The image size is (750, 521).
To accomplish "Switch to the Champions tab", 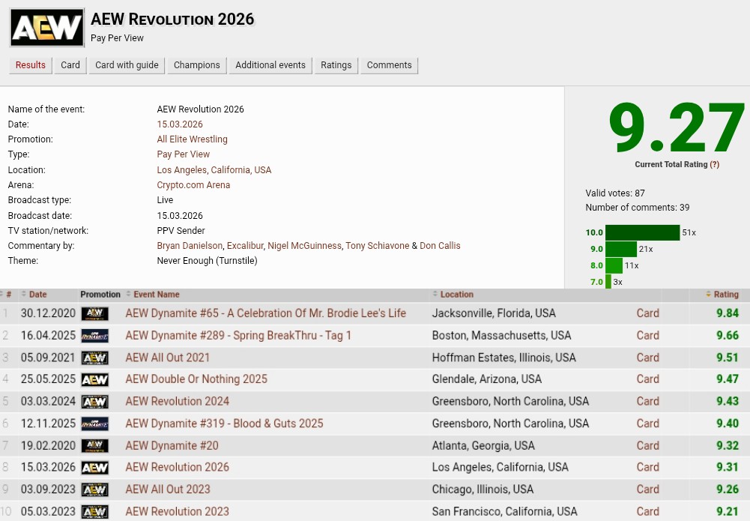I will click(196, 65).
